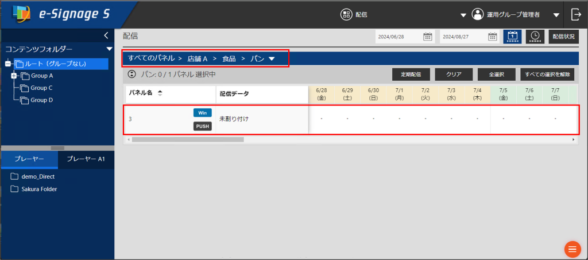
Task: Expand the コンテンツフォルダー dropdown arrow
Action: tap(109, 49)
